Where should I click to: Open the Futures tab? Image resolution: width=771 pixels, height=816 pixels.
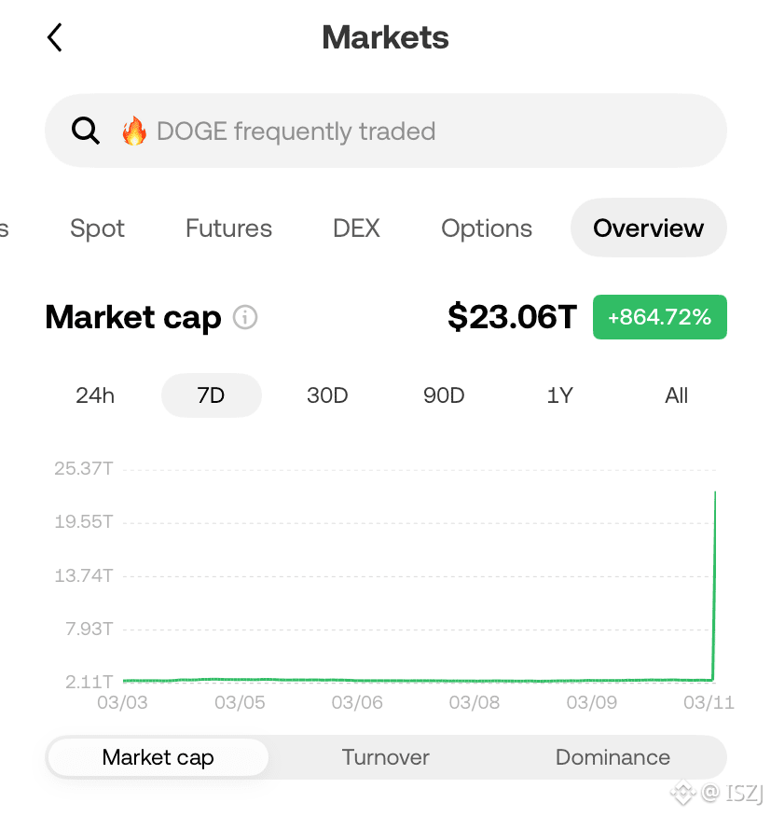[x=229, y=228]
